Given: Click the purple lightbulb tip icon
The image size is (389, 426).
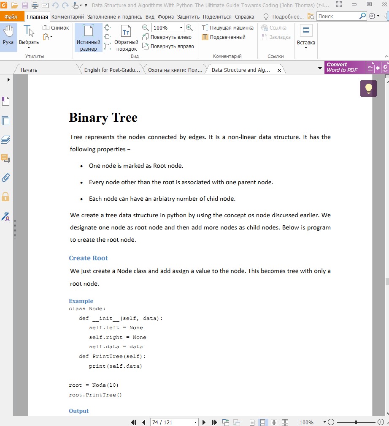Looking at the screenshot, I should pyautogui.click(x=368, y=89).
